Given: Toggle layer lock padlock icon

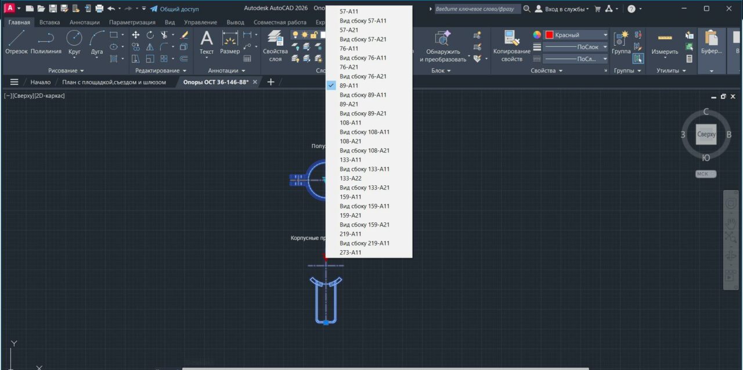Looking at the screenshot, I should point(313,35).
